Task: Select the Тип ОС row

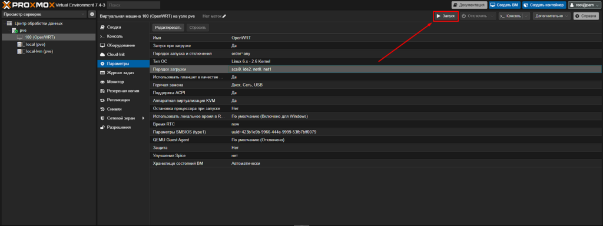Action: point(375,61)
